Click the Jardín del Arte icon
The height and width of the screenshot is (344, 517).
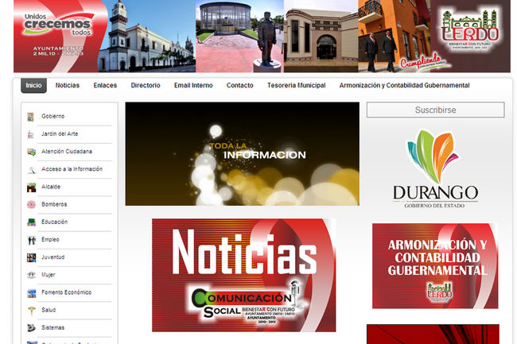[x=31, y=134]
